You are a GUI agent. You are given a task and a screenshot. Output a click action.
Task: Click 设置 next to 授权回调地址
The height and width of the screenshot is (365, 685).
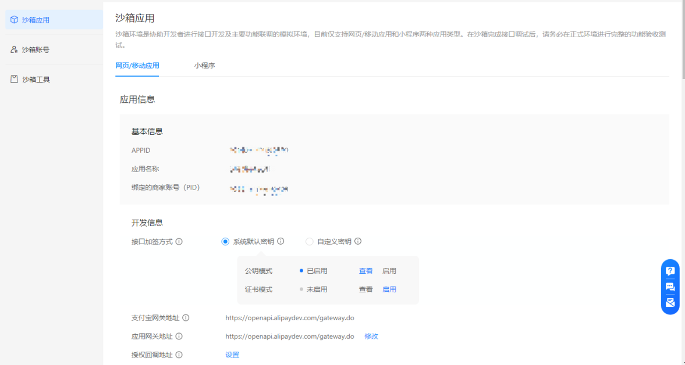coord(232,355)
